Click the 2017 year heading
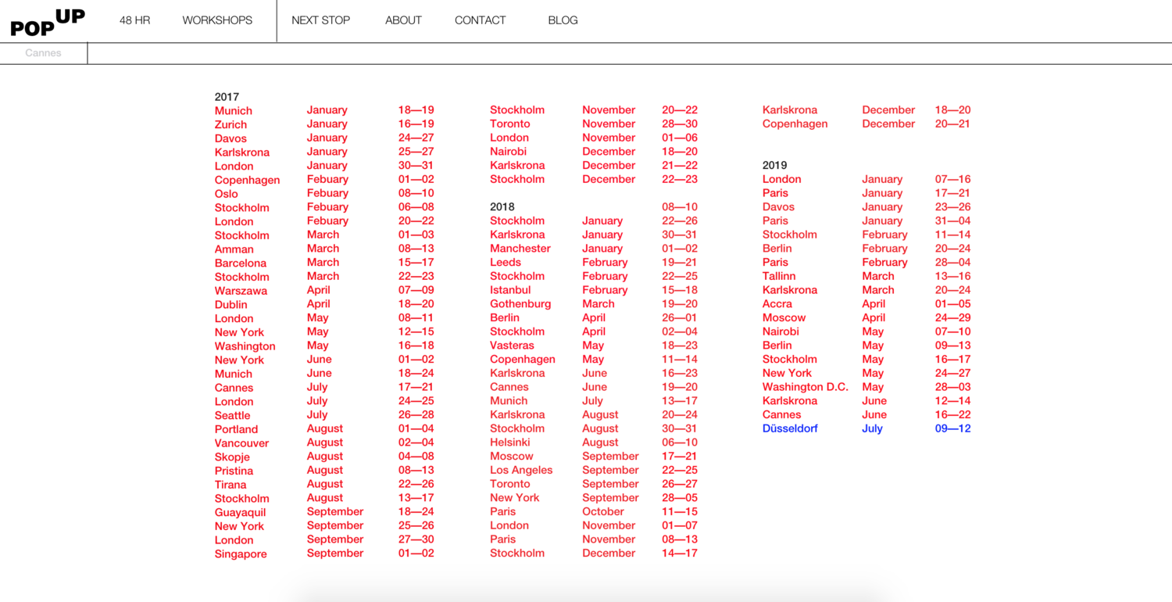The height and width of the screenshot is (602, 1172). point(227,97)
